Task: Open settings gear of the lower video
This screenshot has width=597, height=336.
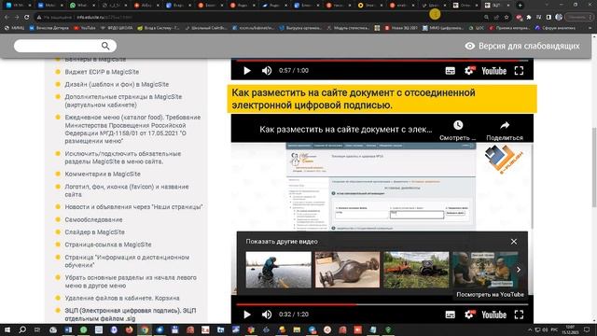Action: tap(469, 315)
